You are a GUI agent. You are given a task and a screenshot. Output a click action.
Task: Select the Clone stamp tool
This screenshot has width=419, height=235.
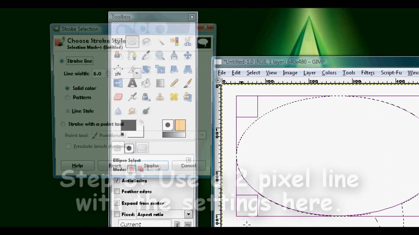160,97
